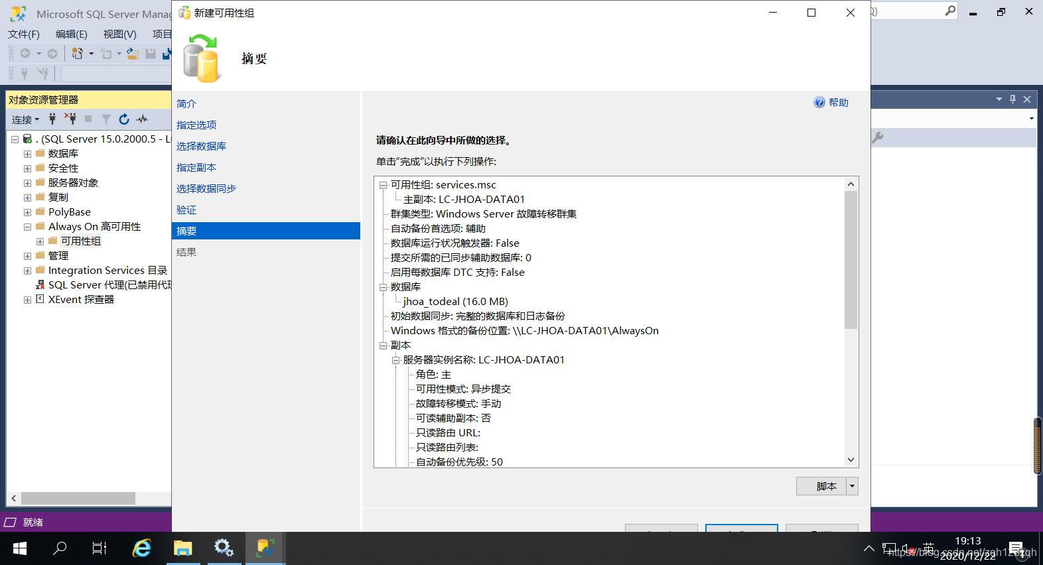Image resolution: width=1043 pixels, height=565 pixels.
Task: Open Windows Start menu
Action: pyautogui.click(x=20, y=548)
